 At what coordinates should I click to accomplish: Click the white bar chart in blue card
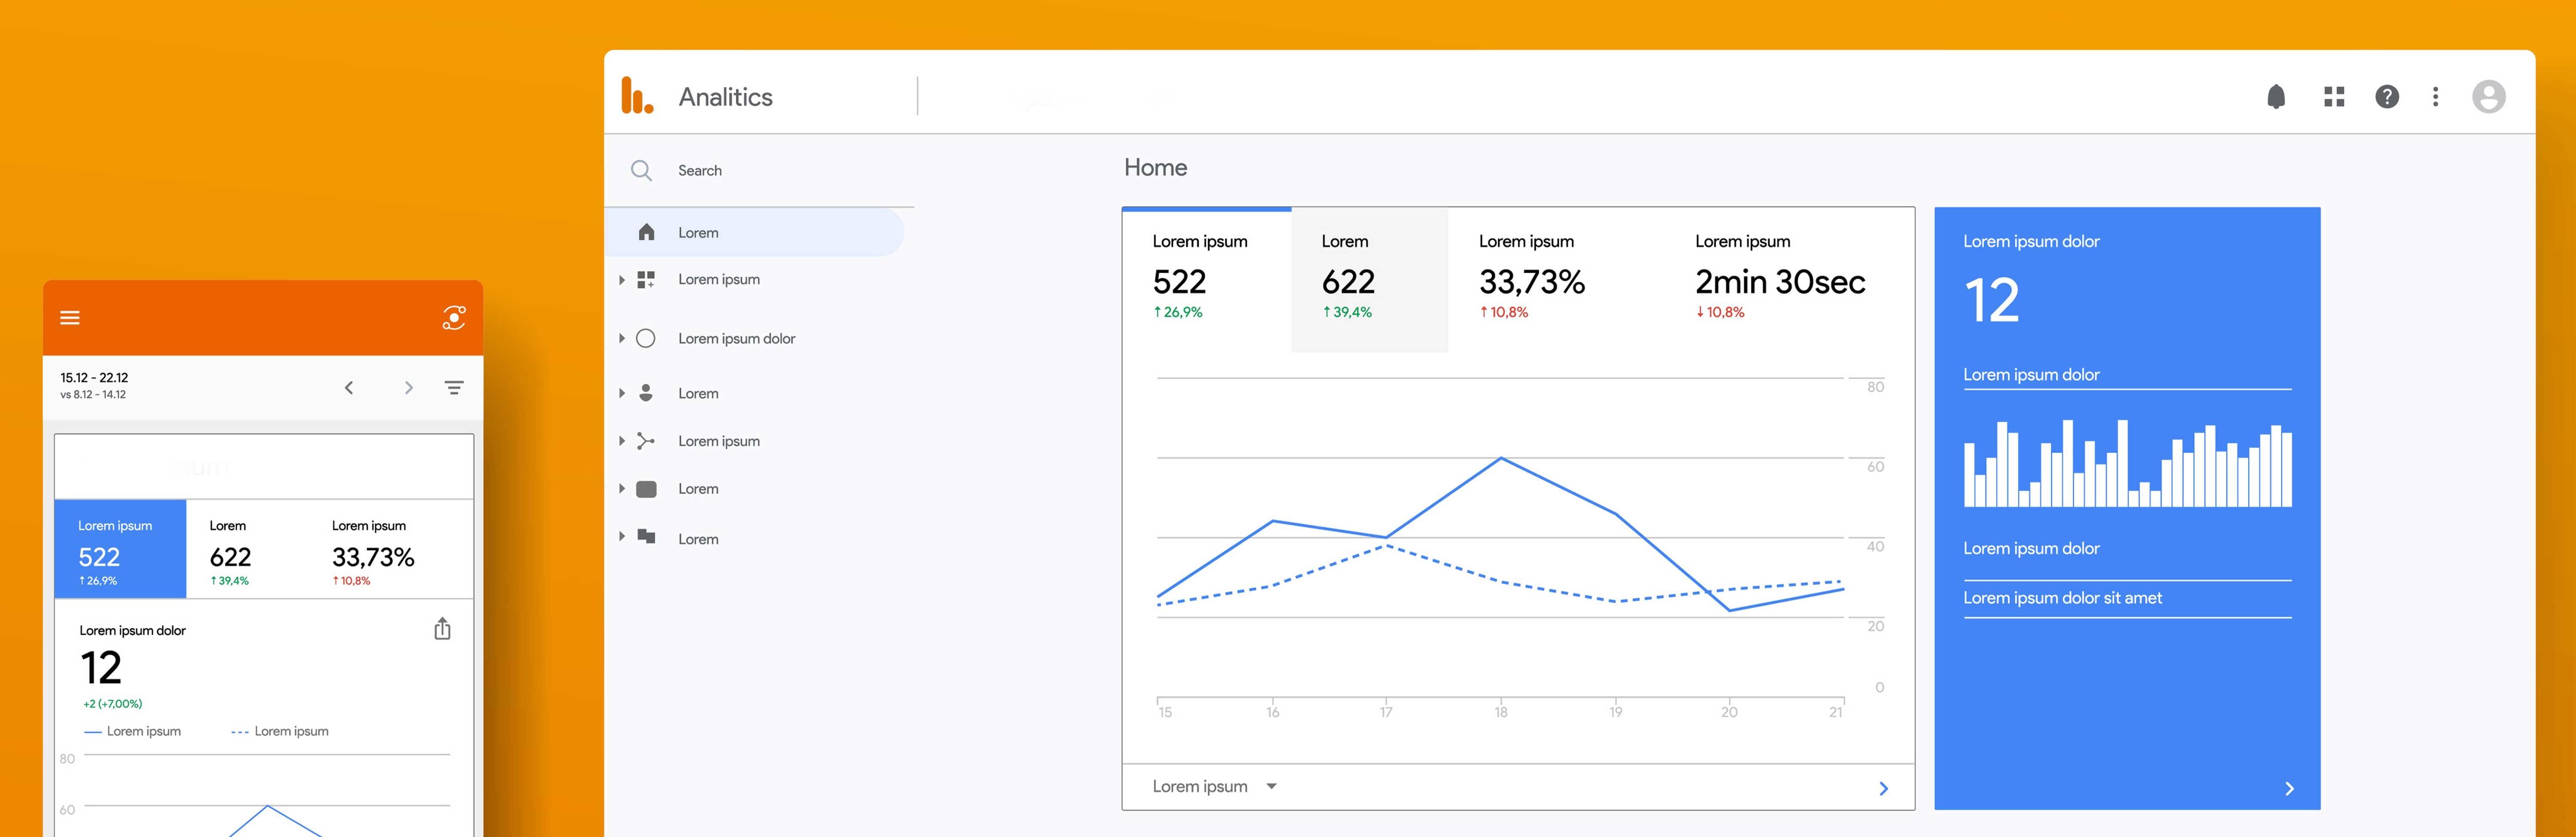(x=2128, y=463)
